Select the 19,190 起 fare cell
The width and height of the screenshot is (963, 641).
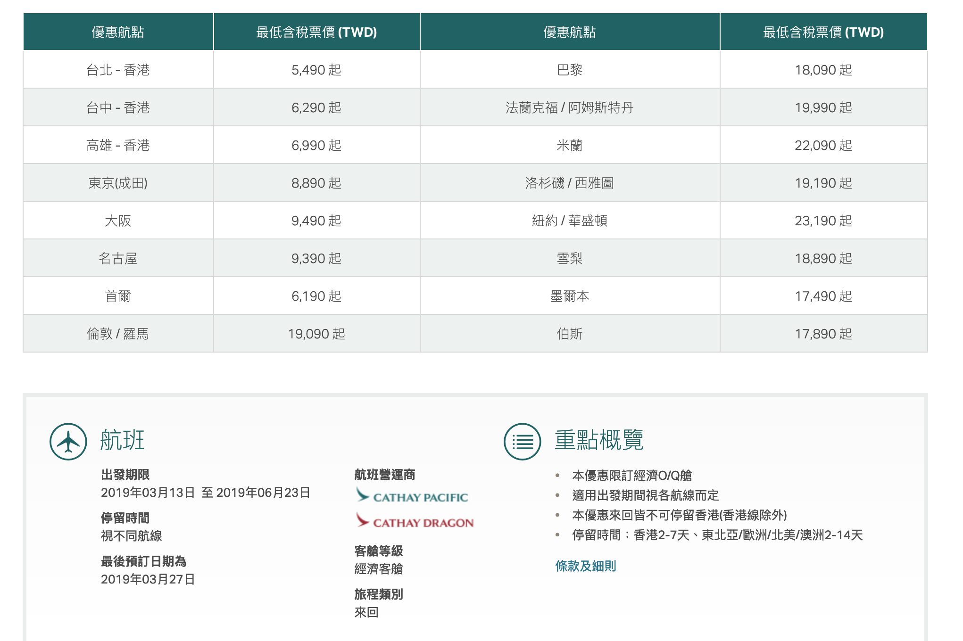(x=823, y=183)
